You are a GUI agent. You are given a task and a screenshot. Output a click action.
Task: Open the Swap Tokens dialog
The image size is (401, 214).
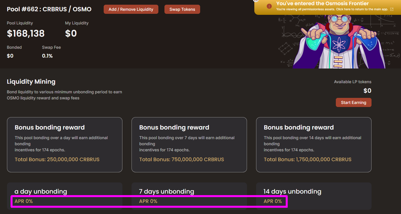coord(182,9)
